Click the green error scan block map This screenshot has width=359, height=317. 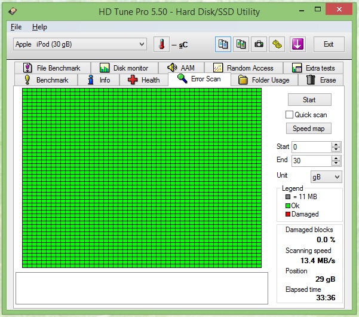(x=142, y=178)
